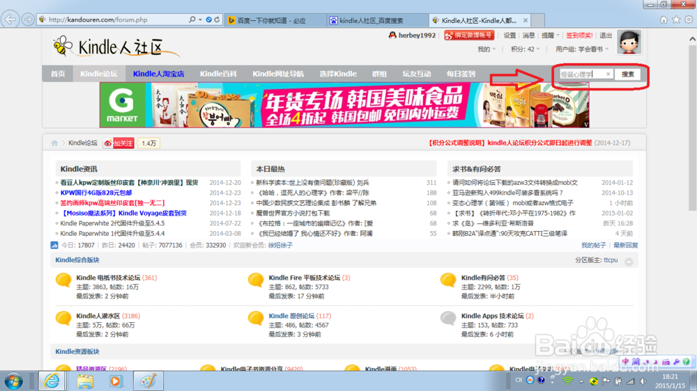Click 签到领奖! link
The height and width of the screenshot is (391, 697).
[x=579, y=35]
